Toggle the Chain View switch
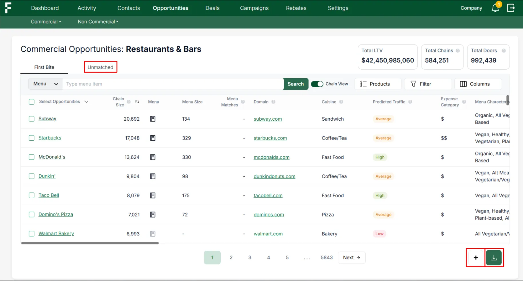The width and height of the screenshot is (523, 281). 317,84
